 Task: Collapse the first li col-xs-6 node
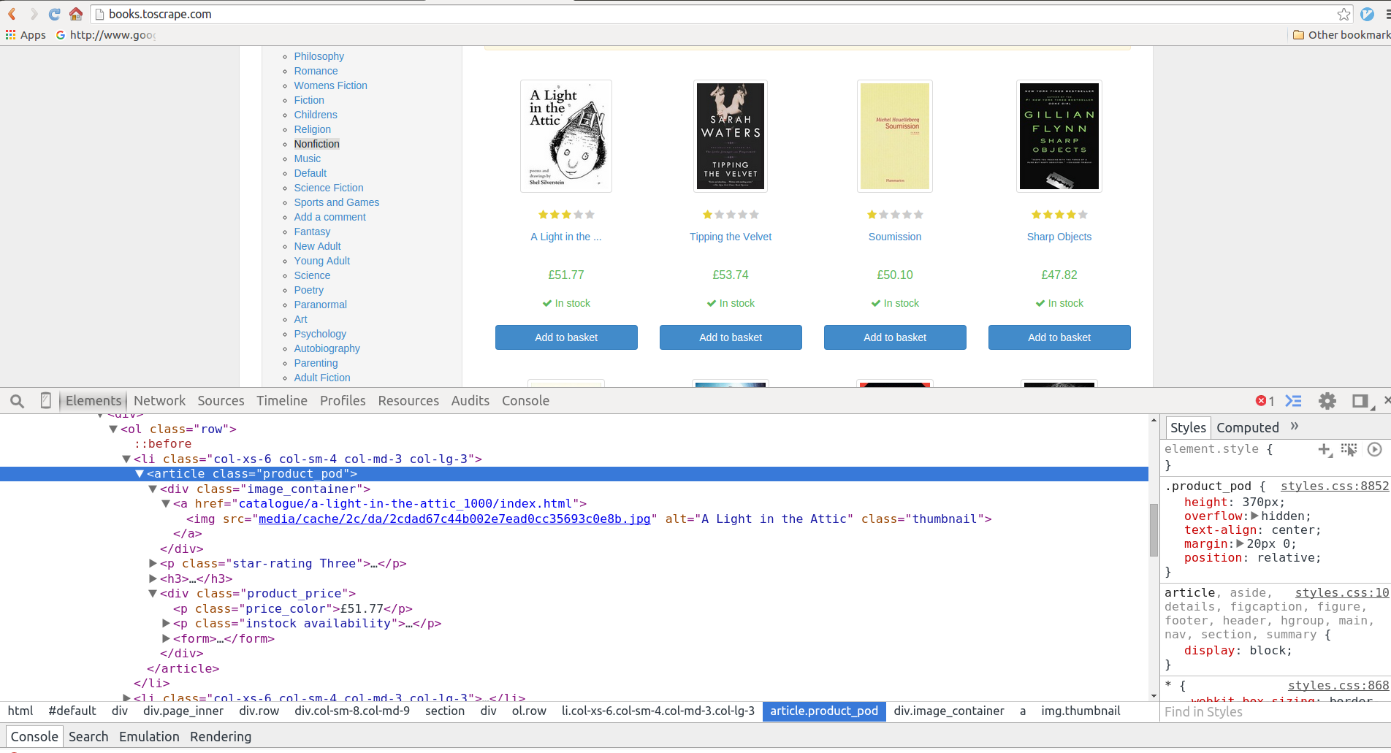[126, 459]
